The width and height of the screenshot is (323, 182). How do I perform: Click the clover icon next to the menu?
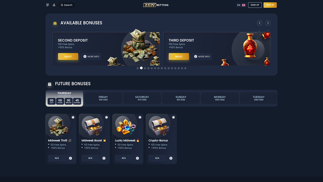pos(54,5)
